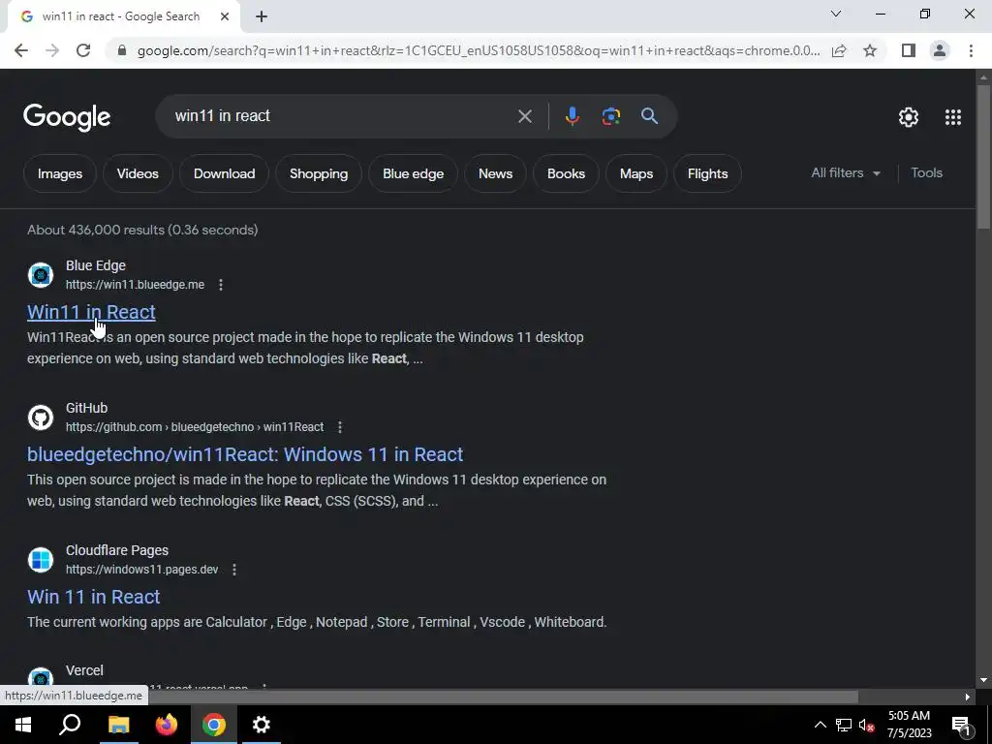The height and width of the screenshot is (744, 992).
Task: Open Chrome's side panel
Action: click(x=909, y=50)
